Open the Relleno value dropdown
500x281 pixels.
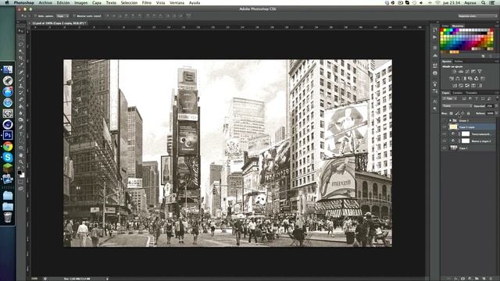pyautogui.click(x=497, y=113)
